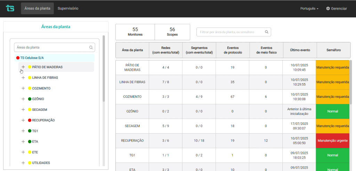Screen dimensions: 356x171
Task: Expand the PÁTIO DE MADEIRAS tree node
Action: pos(23,67)
